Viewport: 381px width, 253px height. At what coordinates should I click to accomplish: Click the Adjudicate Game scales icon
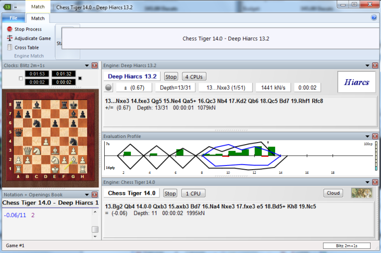coord(9,39)
